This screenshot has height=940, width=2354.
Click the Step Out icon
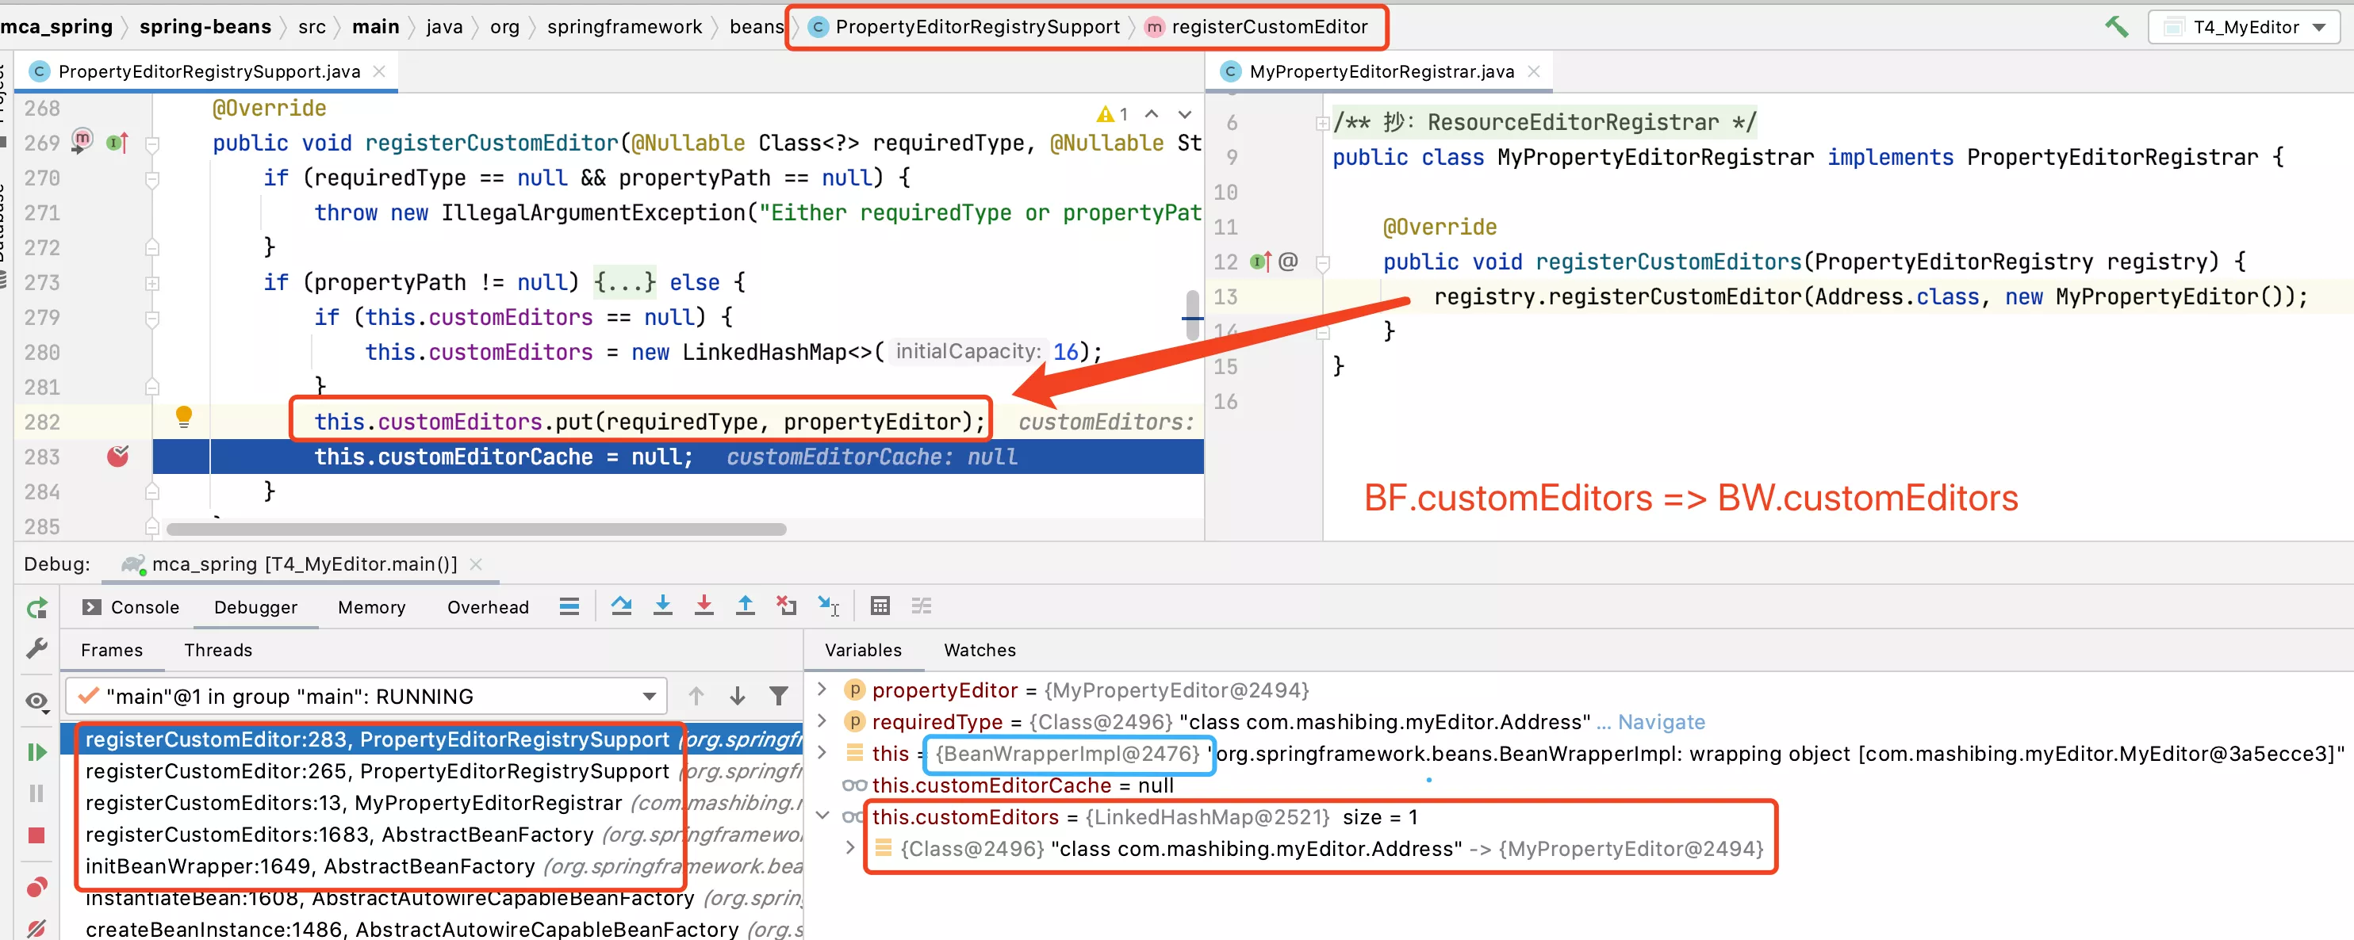pyautogui.click(x=746, y=606)
